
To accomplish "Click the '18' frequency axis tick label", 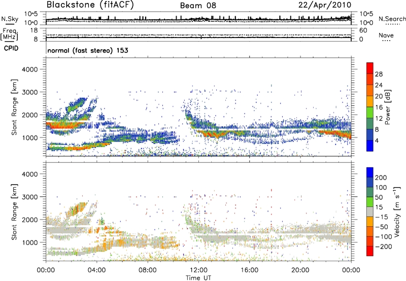I will tap(34, 30).
